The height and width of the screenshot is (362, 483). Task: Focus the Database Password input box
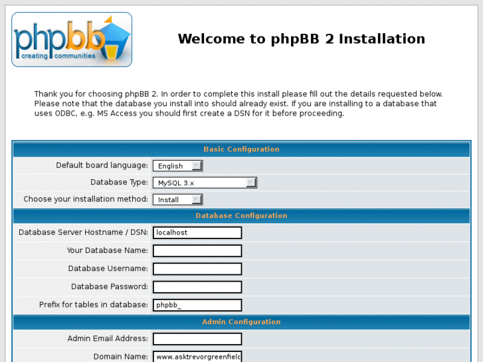point(197,287)
